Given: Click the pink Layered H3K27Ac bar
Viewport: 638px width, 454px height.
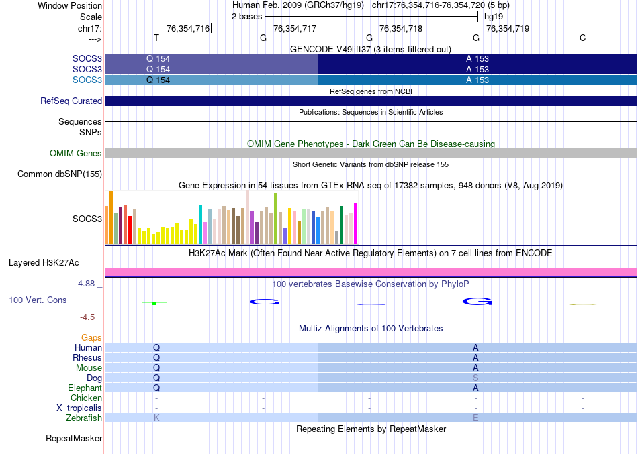Looking at the screenshot, I should click(x=371, y=272).
